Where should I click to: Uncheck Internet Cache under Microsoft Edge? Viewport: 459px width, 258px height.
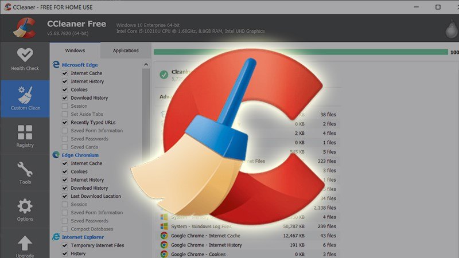(x=65, y=73)
